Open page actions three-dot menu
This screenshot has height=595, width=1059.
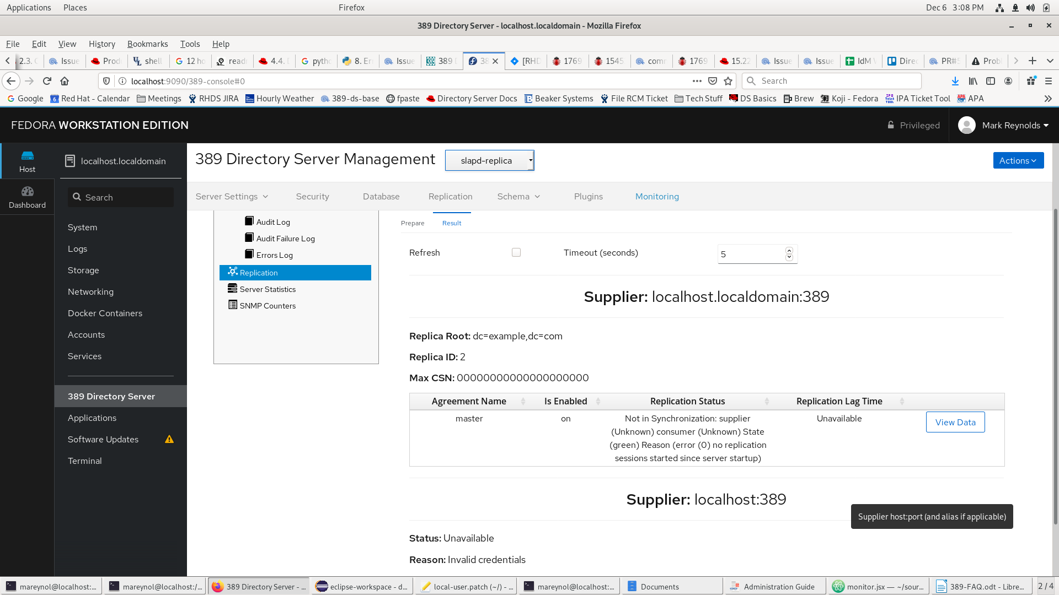point(697,81)
